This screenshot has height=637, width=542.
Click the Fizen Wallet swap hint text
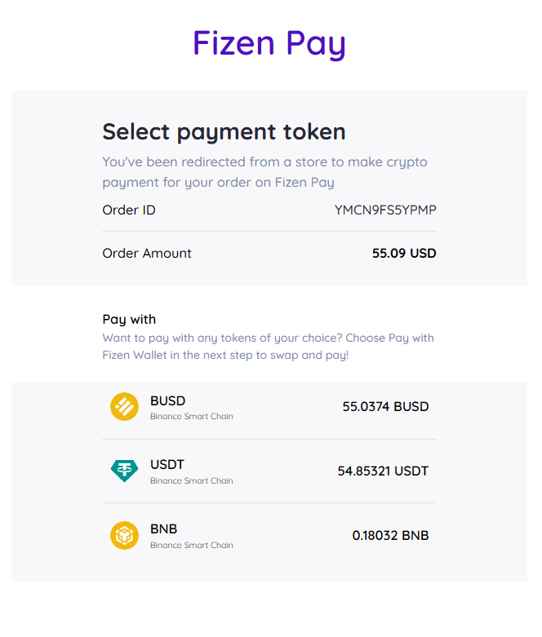point(268,347)
